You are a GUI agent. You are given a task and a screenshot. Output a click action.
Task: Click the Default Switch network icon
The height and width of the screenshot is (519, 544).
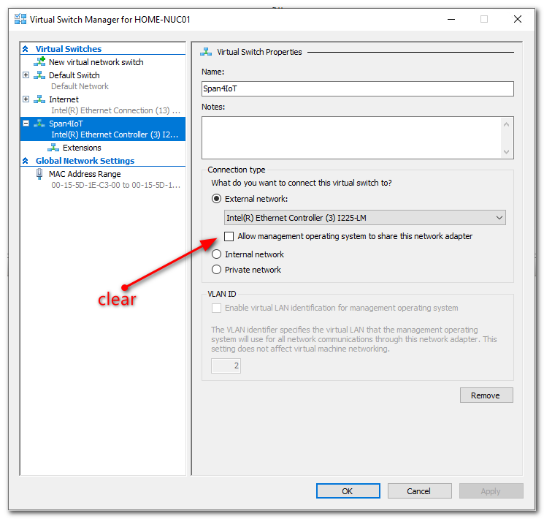pos(39,75)
